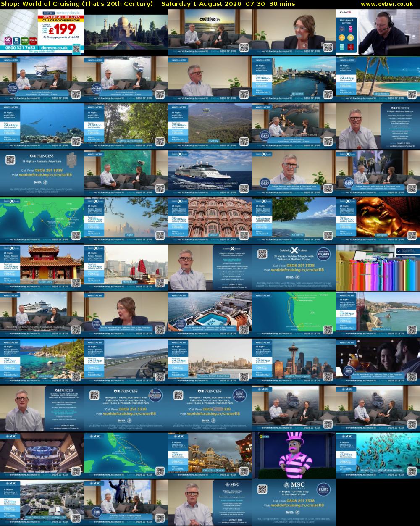The image size is (420, 526).
Task: Select the Bangkok golden Buddha thumbnail
Action: [378, 220]
